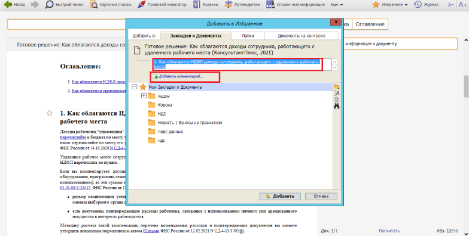
Task: Click the rename (A) icon in dialog
Action: (x=336, y=93)
